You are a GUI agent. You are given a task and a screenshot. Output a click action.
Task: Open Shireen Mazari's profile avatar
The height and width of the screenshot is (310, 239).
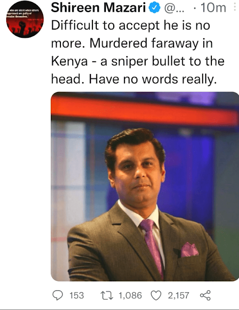point(25,19)
